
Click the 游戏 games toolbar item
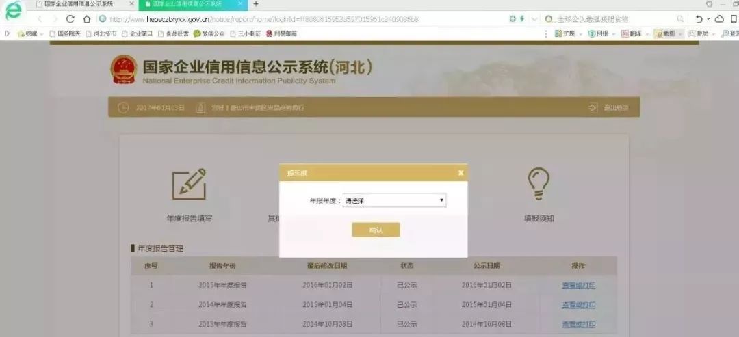[x=699, y=34]
